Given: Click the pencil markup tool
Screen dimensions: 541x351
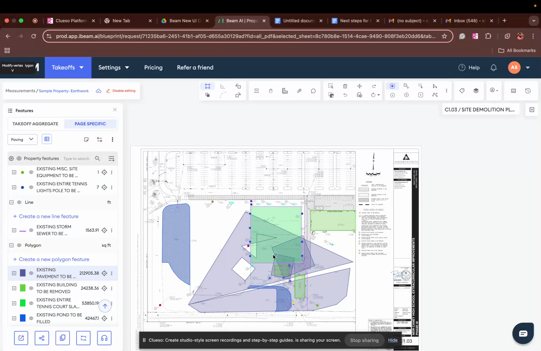Looking at the screenshot, I should click(299, 91).
